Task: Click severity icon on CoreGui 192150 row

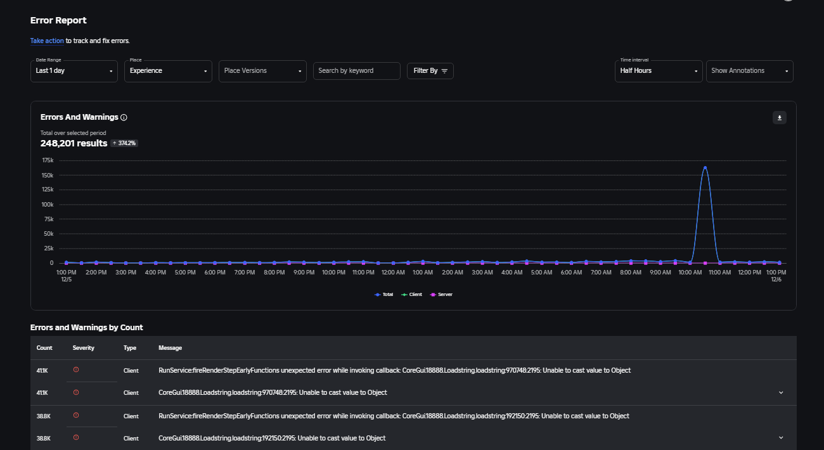Action: click(x=76, y=438)
